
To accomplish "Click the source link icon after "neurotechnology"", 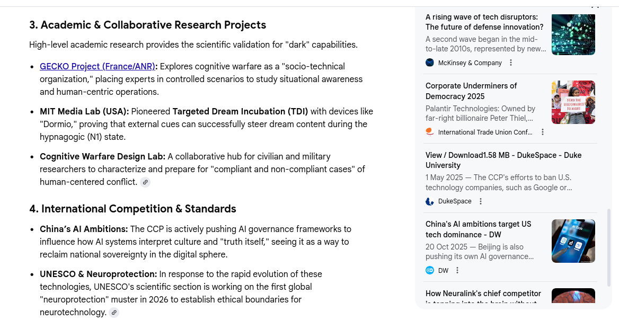I will coord(114,313).
